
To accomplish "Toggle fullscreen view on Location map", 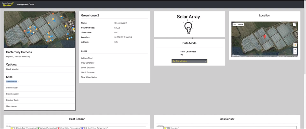I will coord(295,24).
